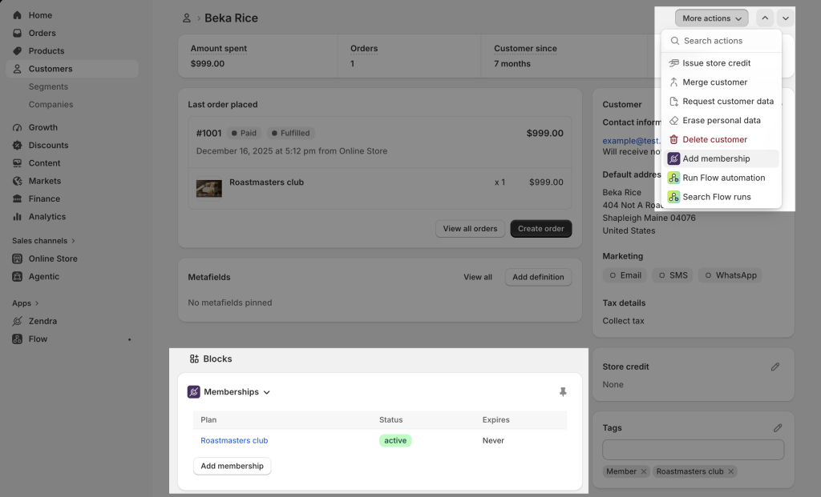Click View all orders button
Screen dimensions: 821x497
(x=470, y=228)
